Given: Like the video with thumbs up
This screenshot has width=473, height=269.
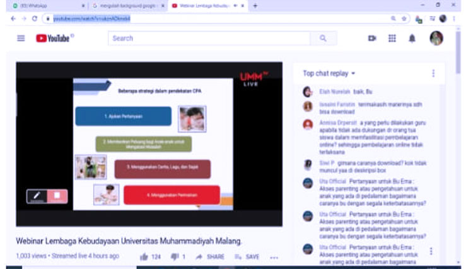Looking at the screenshot, I should pos(144,257).
